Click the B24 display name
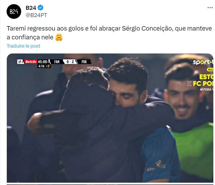The height and width of the screenshot is (185, 215). (x=31, y=8)
